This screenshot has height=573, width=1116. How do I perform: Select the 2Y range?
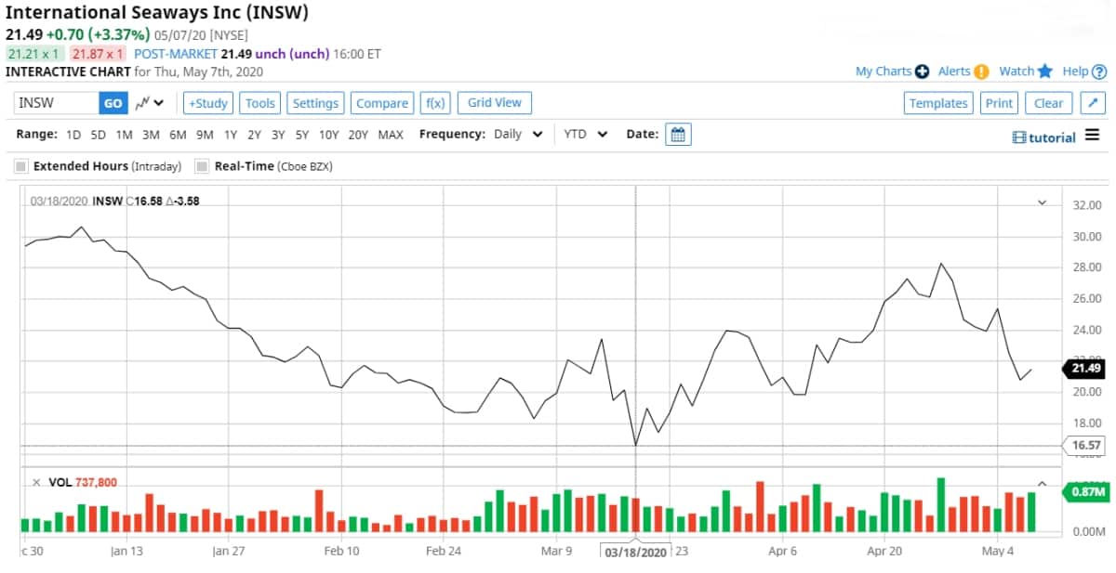pos(254,135)
